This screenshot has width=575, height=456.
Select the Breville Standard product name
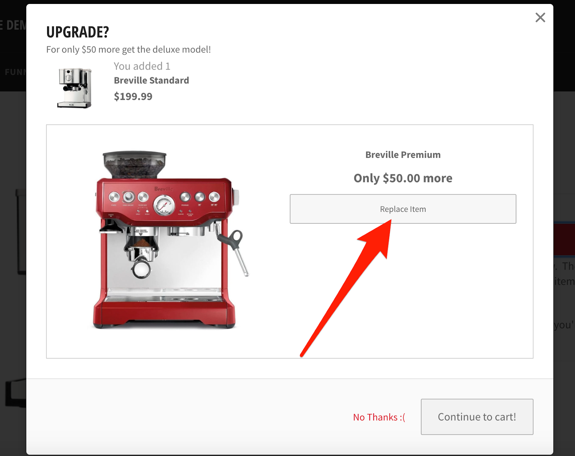coord(151,80)
